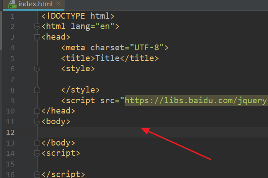Collapse the html lang tag fold
The image size is (268, 178).
37,26
